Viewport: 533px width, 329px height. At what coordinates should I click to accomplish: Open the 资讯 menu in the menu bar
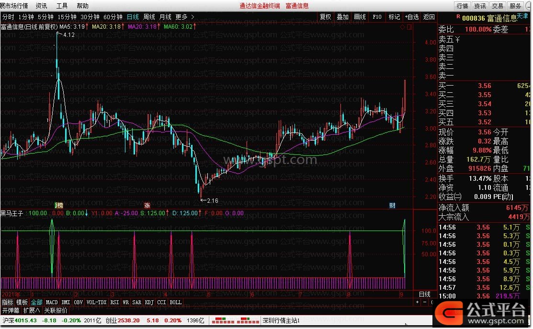[42, 6]
